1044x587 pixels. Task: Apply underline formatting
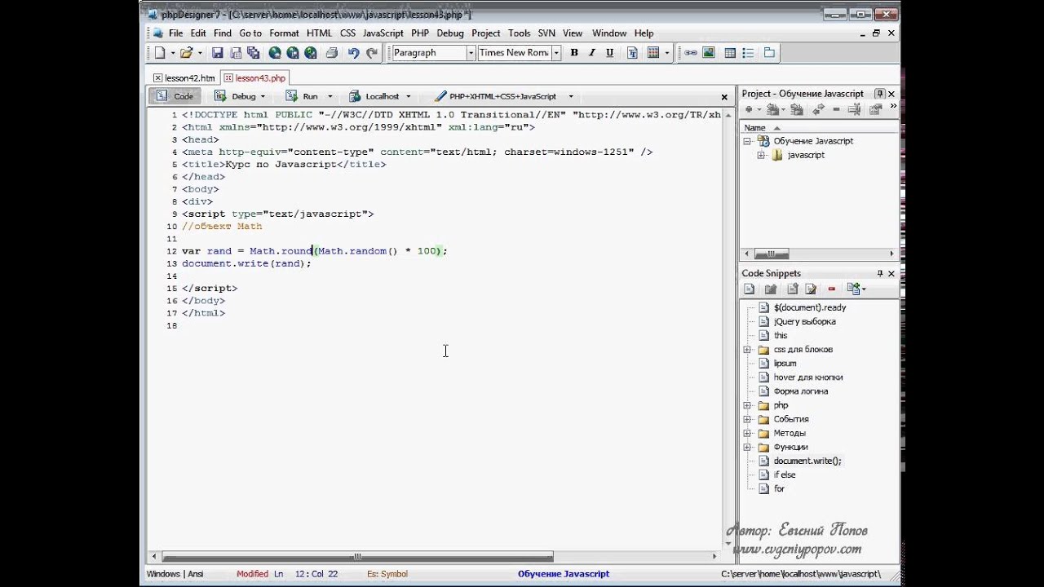[609, 53]
